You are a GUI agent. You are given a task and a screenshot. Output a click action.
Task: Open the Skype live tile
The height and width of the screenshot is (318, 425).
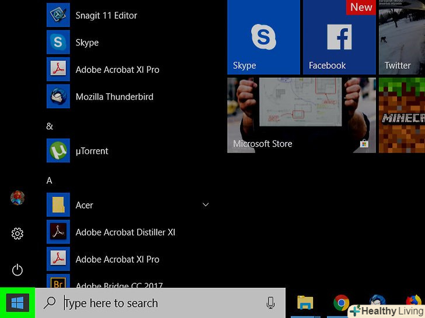(263, 37)
